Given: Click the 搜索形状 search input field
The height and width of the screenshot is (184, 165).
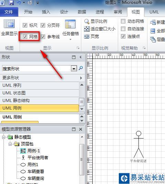Looking at the screenshot, I should tap(36, 69).
